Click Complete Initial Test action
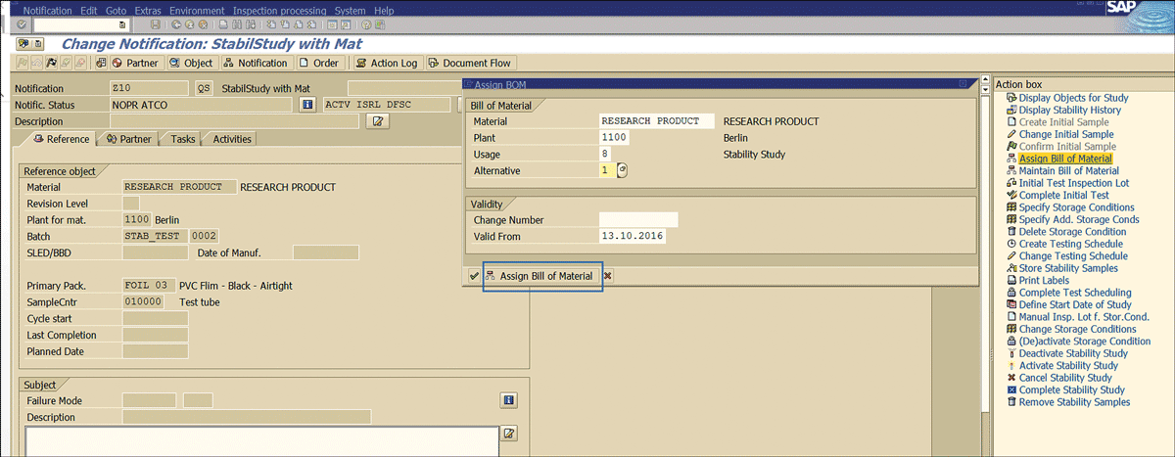1175x457 pixels. (x=1063, y=195)
